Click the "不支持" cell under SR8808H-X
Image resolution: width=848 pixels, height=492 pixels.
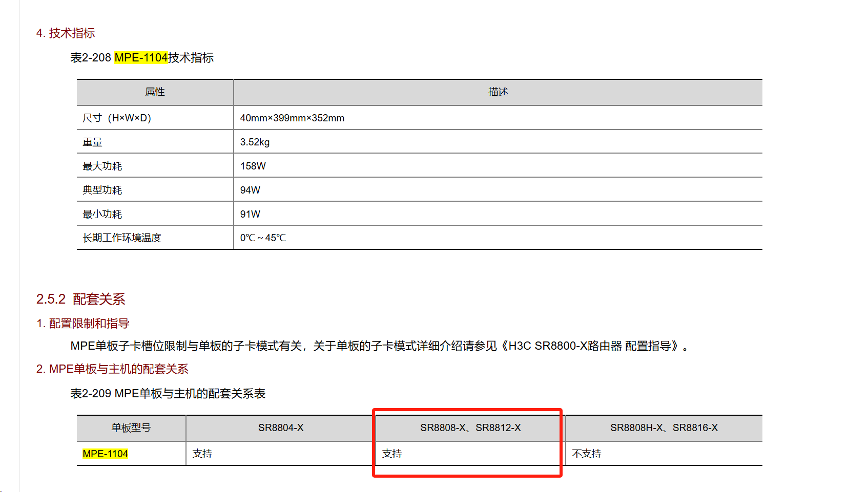pyautogui.click(x=587, y=454)
